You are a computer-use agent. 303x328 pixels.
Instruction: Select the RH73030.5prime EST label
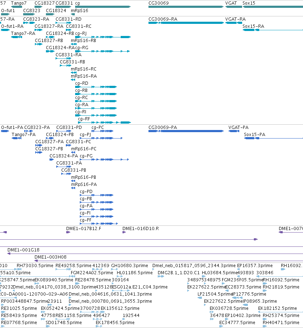pos(35,265)
